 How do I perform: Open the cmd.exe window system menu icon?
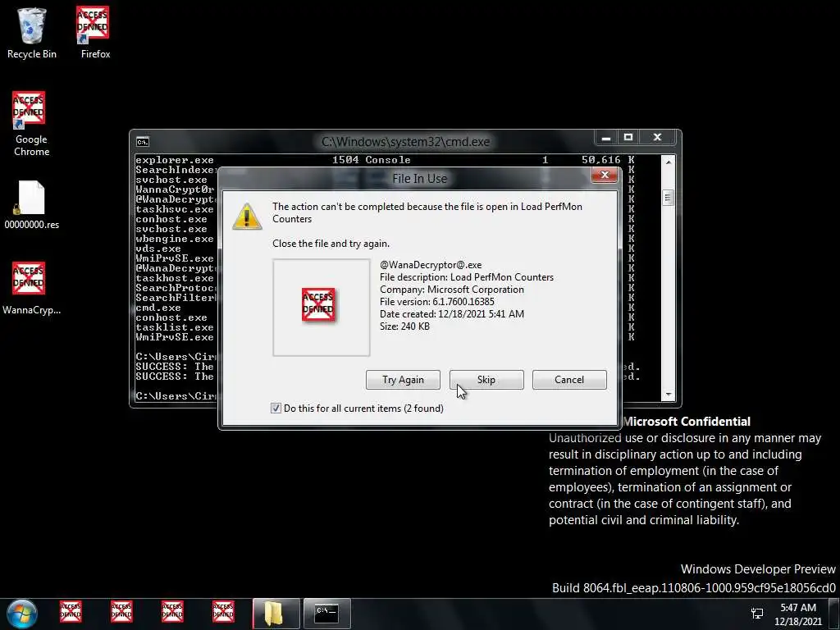[143, 142]
